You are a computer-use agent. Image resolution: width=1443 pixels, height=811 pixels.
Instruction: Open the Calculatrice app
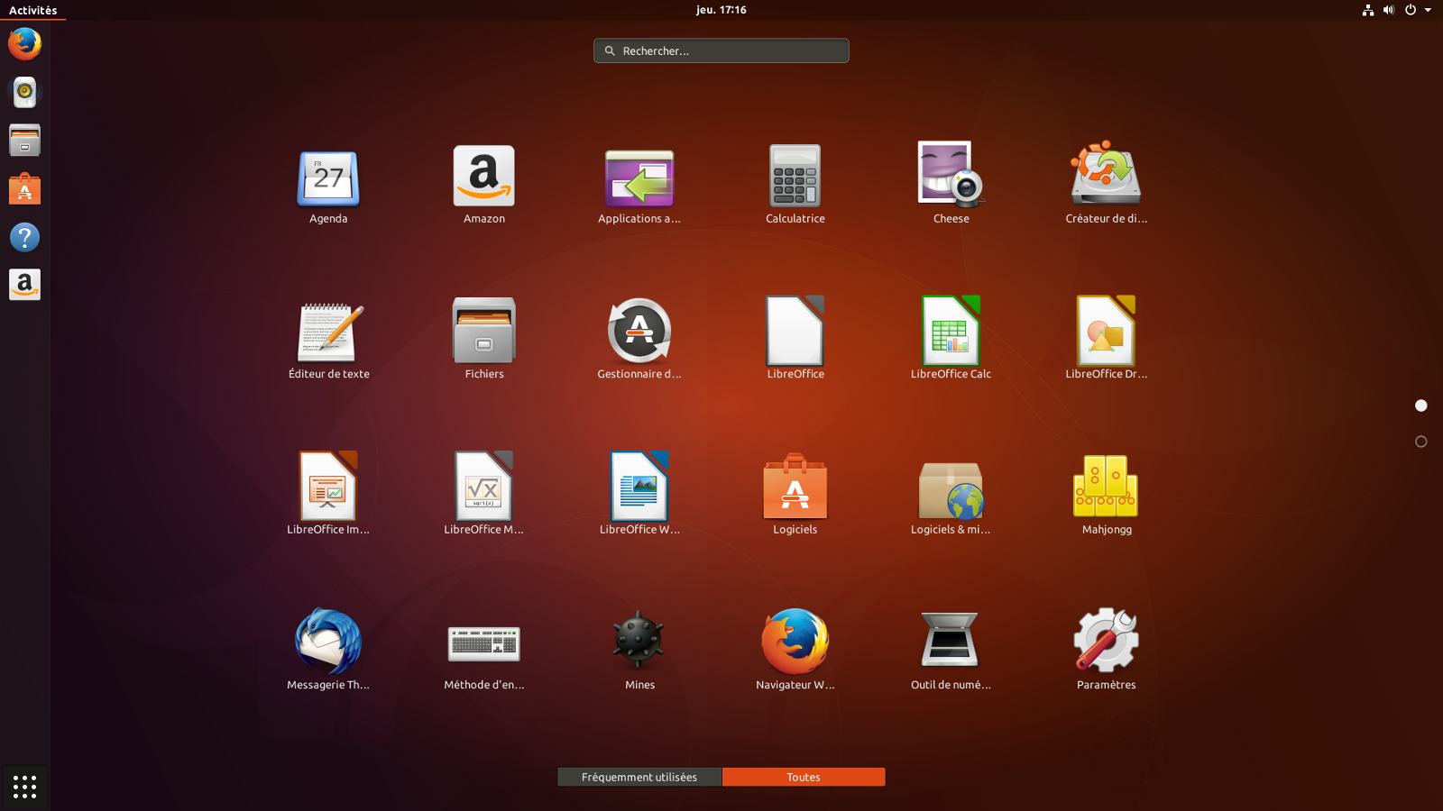[x=795, y=177]
